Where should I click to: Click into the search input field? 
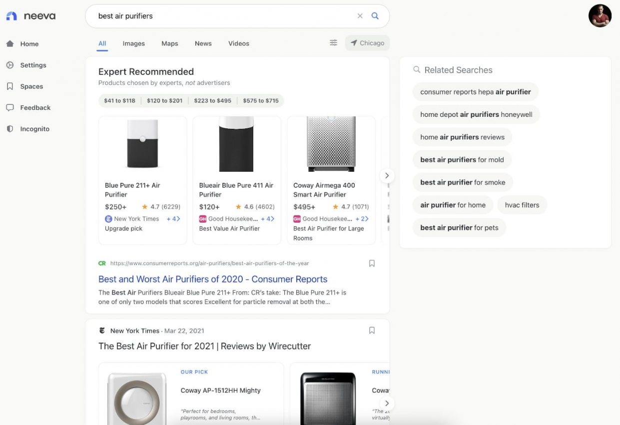(220, 16)
